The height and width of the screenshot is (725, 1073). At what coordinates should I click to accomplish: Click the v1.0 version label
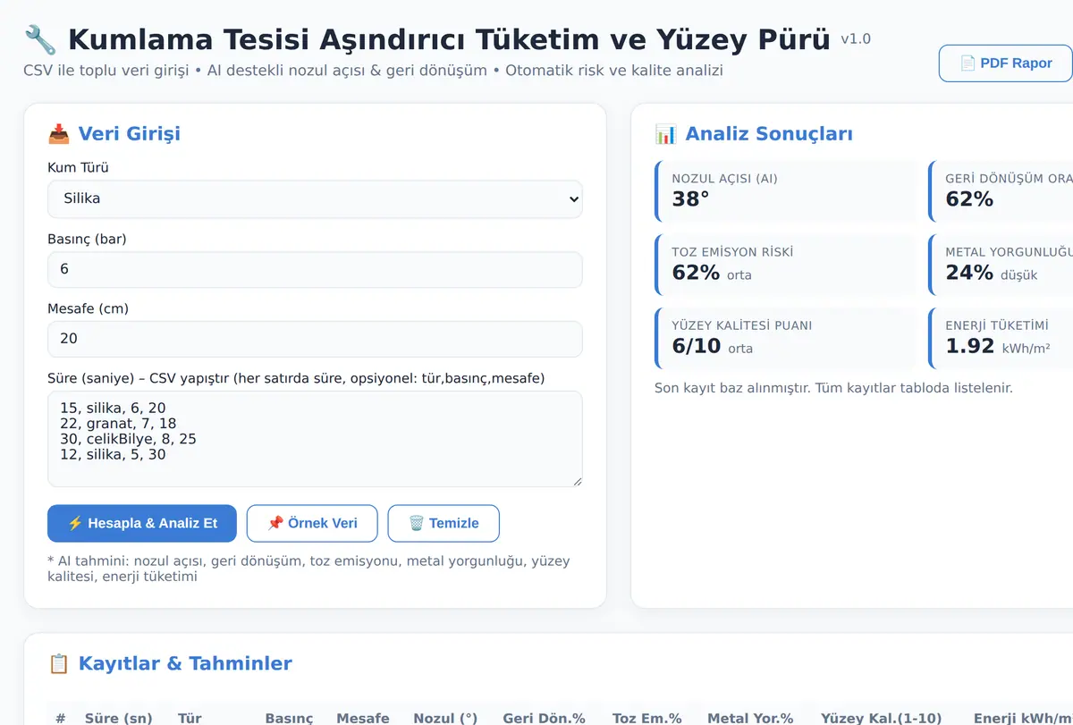(x=856, y=39)
